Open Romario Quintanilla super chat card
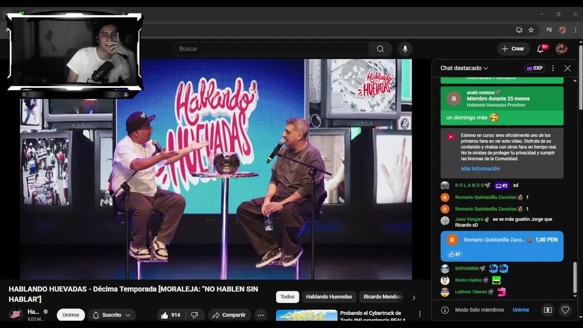 502,246
